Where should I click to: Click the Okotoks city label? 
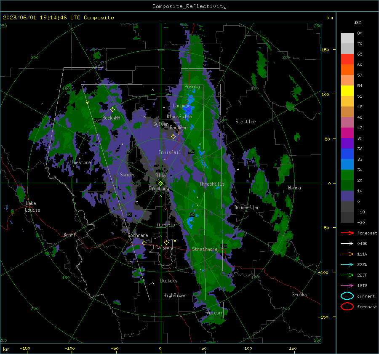(x=168, y=281)
